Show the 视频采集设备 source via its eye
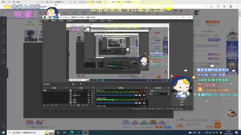Viewport: 241px width, 135px height. pyautogui.click(x=89, y=91)
